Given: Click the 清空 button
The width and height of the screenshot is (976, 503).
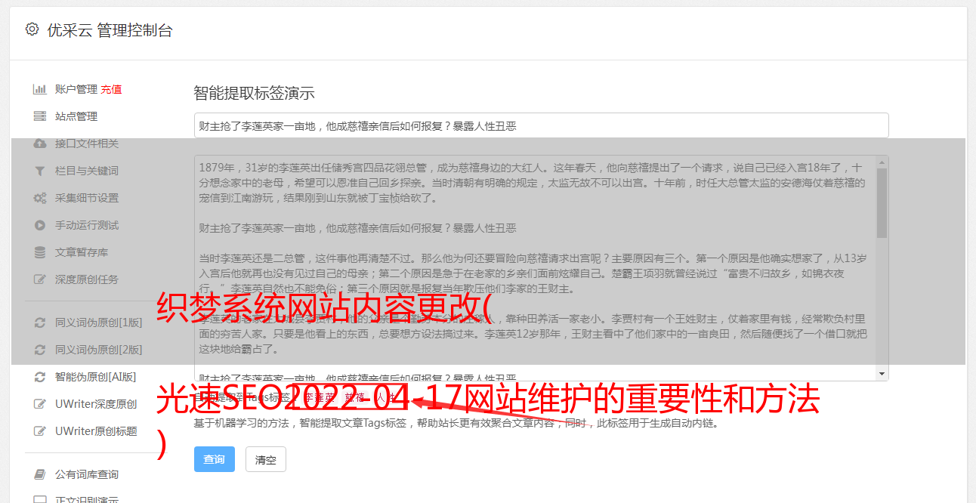Looking at the screenshot, I should [266, 459].
